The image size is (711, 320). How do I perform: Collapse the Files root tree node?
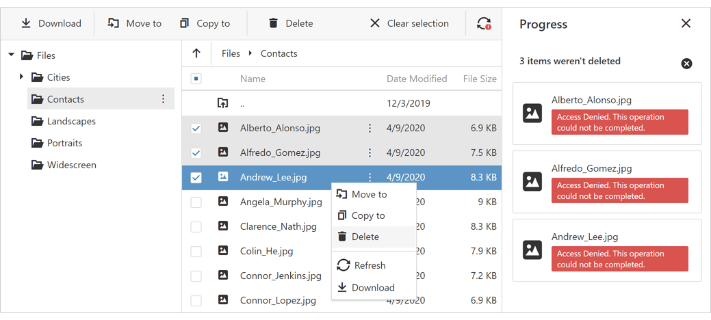click(12, 55)
